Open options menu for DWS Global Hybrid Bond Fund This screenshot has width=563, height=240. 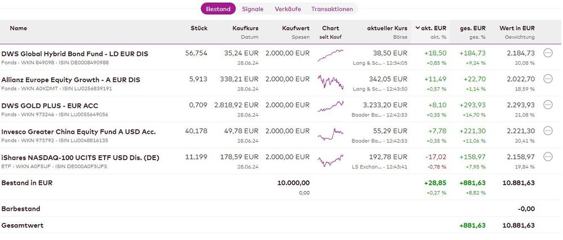click(548, 53)
